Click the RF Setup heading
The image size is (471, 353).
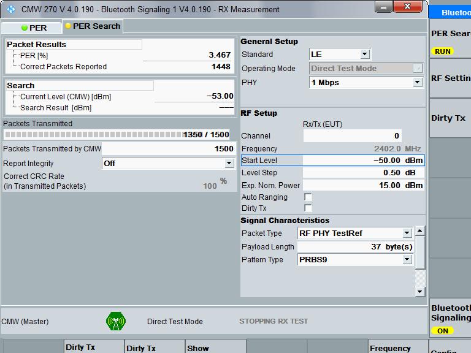259,113
